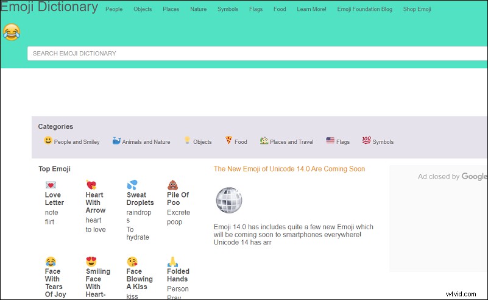Select the Face With Tears Of Joy emoji
Image resolution: width=488 pixels, height=300 pixels.
[51, 262]
